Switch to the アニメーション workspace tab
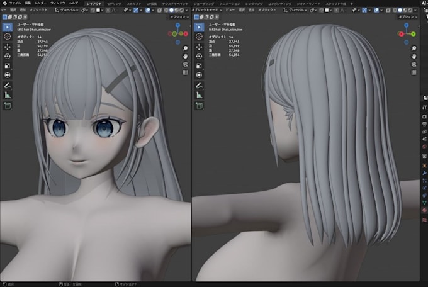428x287 pixels. [x=230, y=4]
